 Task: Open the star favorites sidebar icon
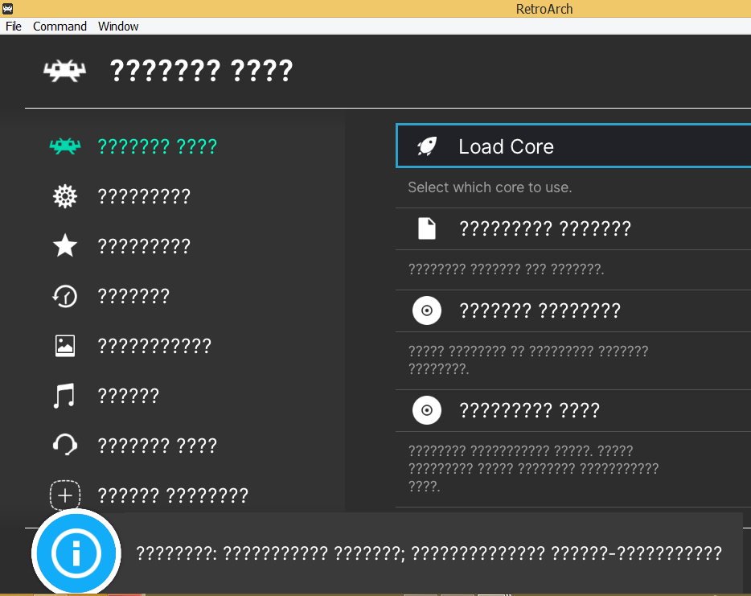coord(65,246)
